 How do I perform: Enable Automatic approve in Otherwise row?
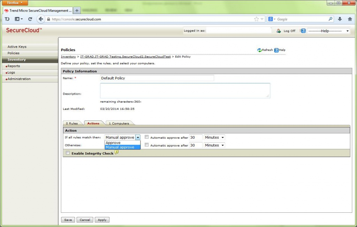click(147, 145)
